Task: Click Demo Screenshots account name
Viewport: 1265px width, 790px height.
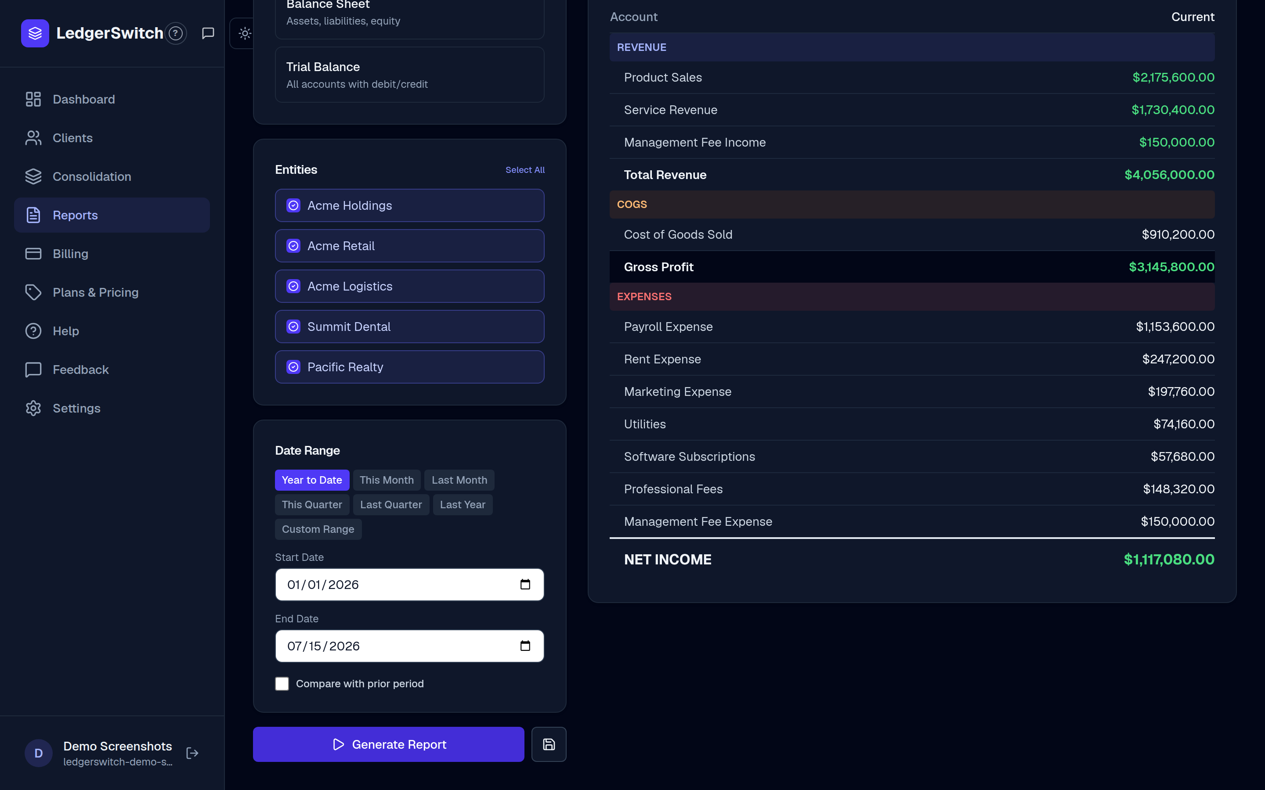Action: 118,746
